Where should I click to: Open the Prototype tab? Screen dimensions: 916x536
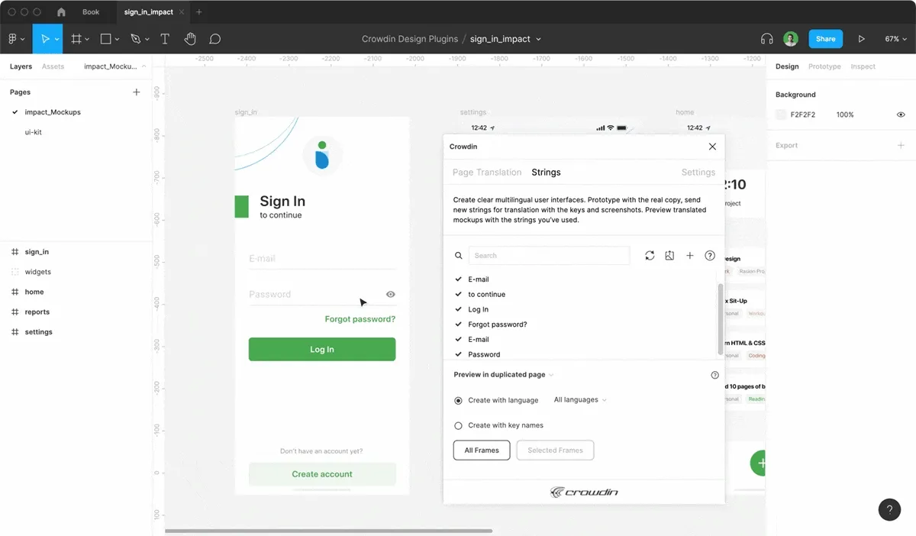click(x=824, y=66)
